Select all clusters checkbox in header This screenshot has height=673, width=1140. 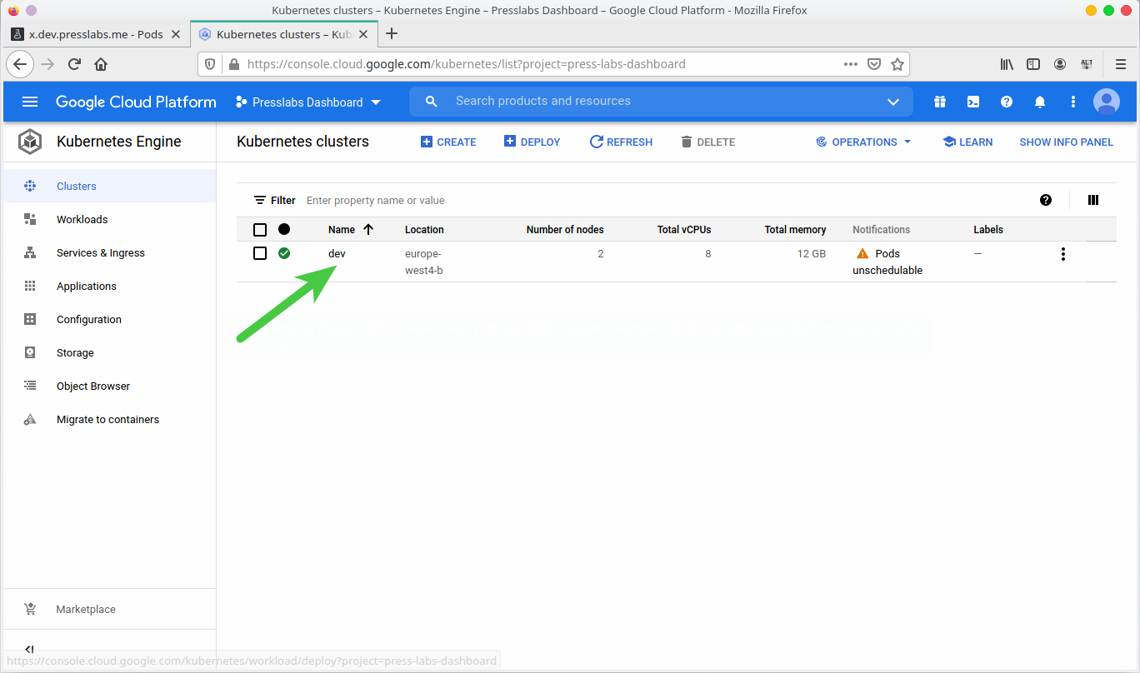[x=260, y=229]
